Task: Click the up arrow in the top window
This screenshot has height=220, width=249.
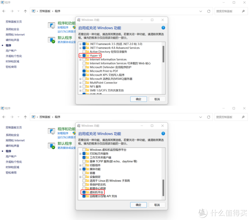Action: coord(25,11)
